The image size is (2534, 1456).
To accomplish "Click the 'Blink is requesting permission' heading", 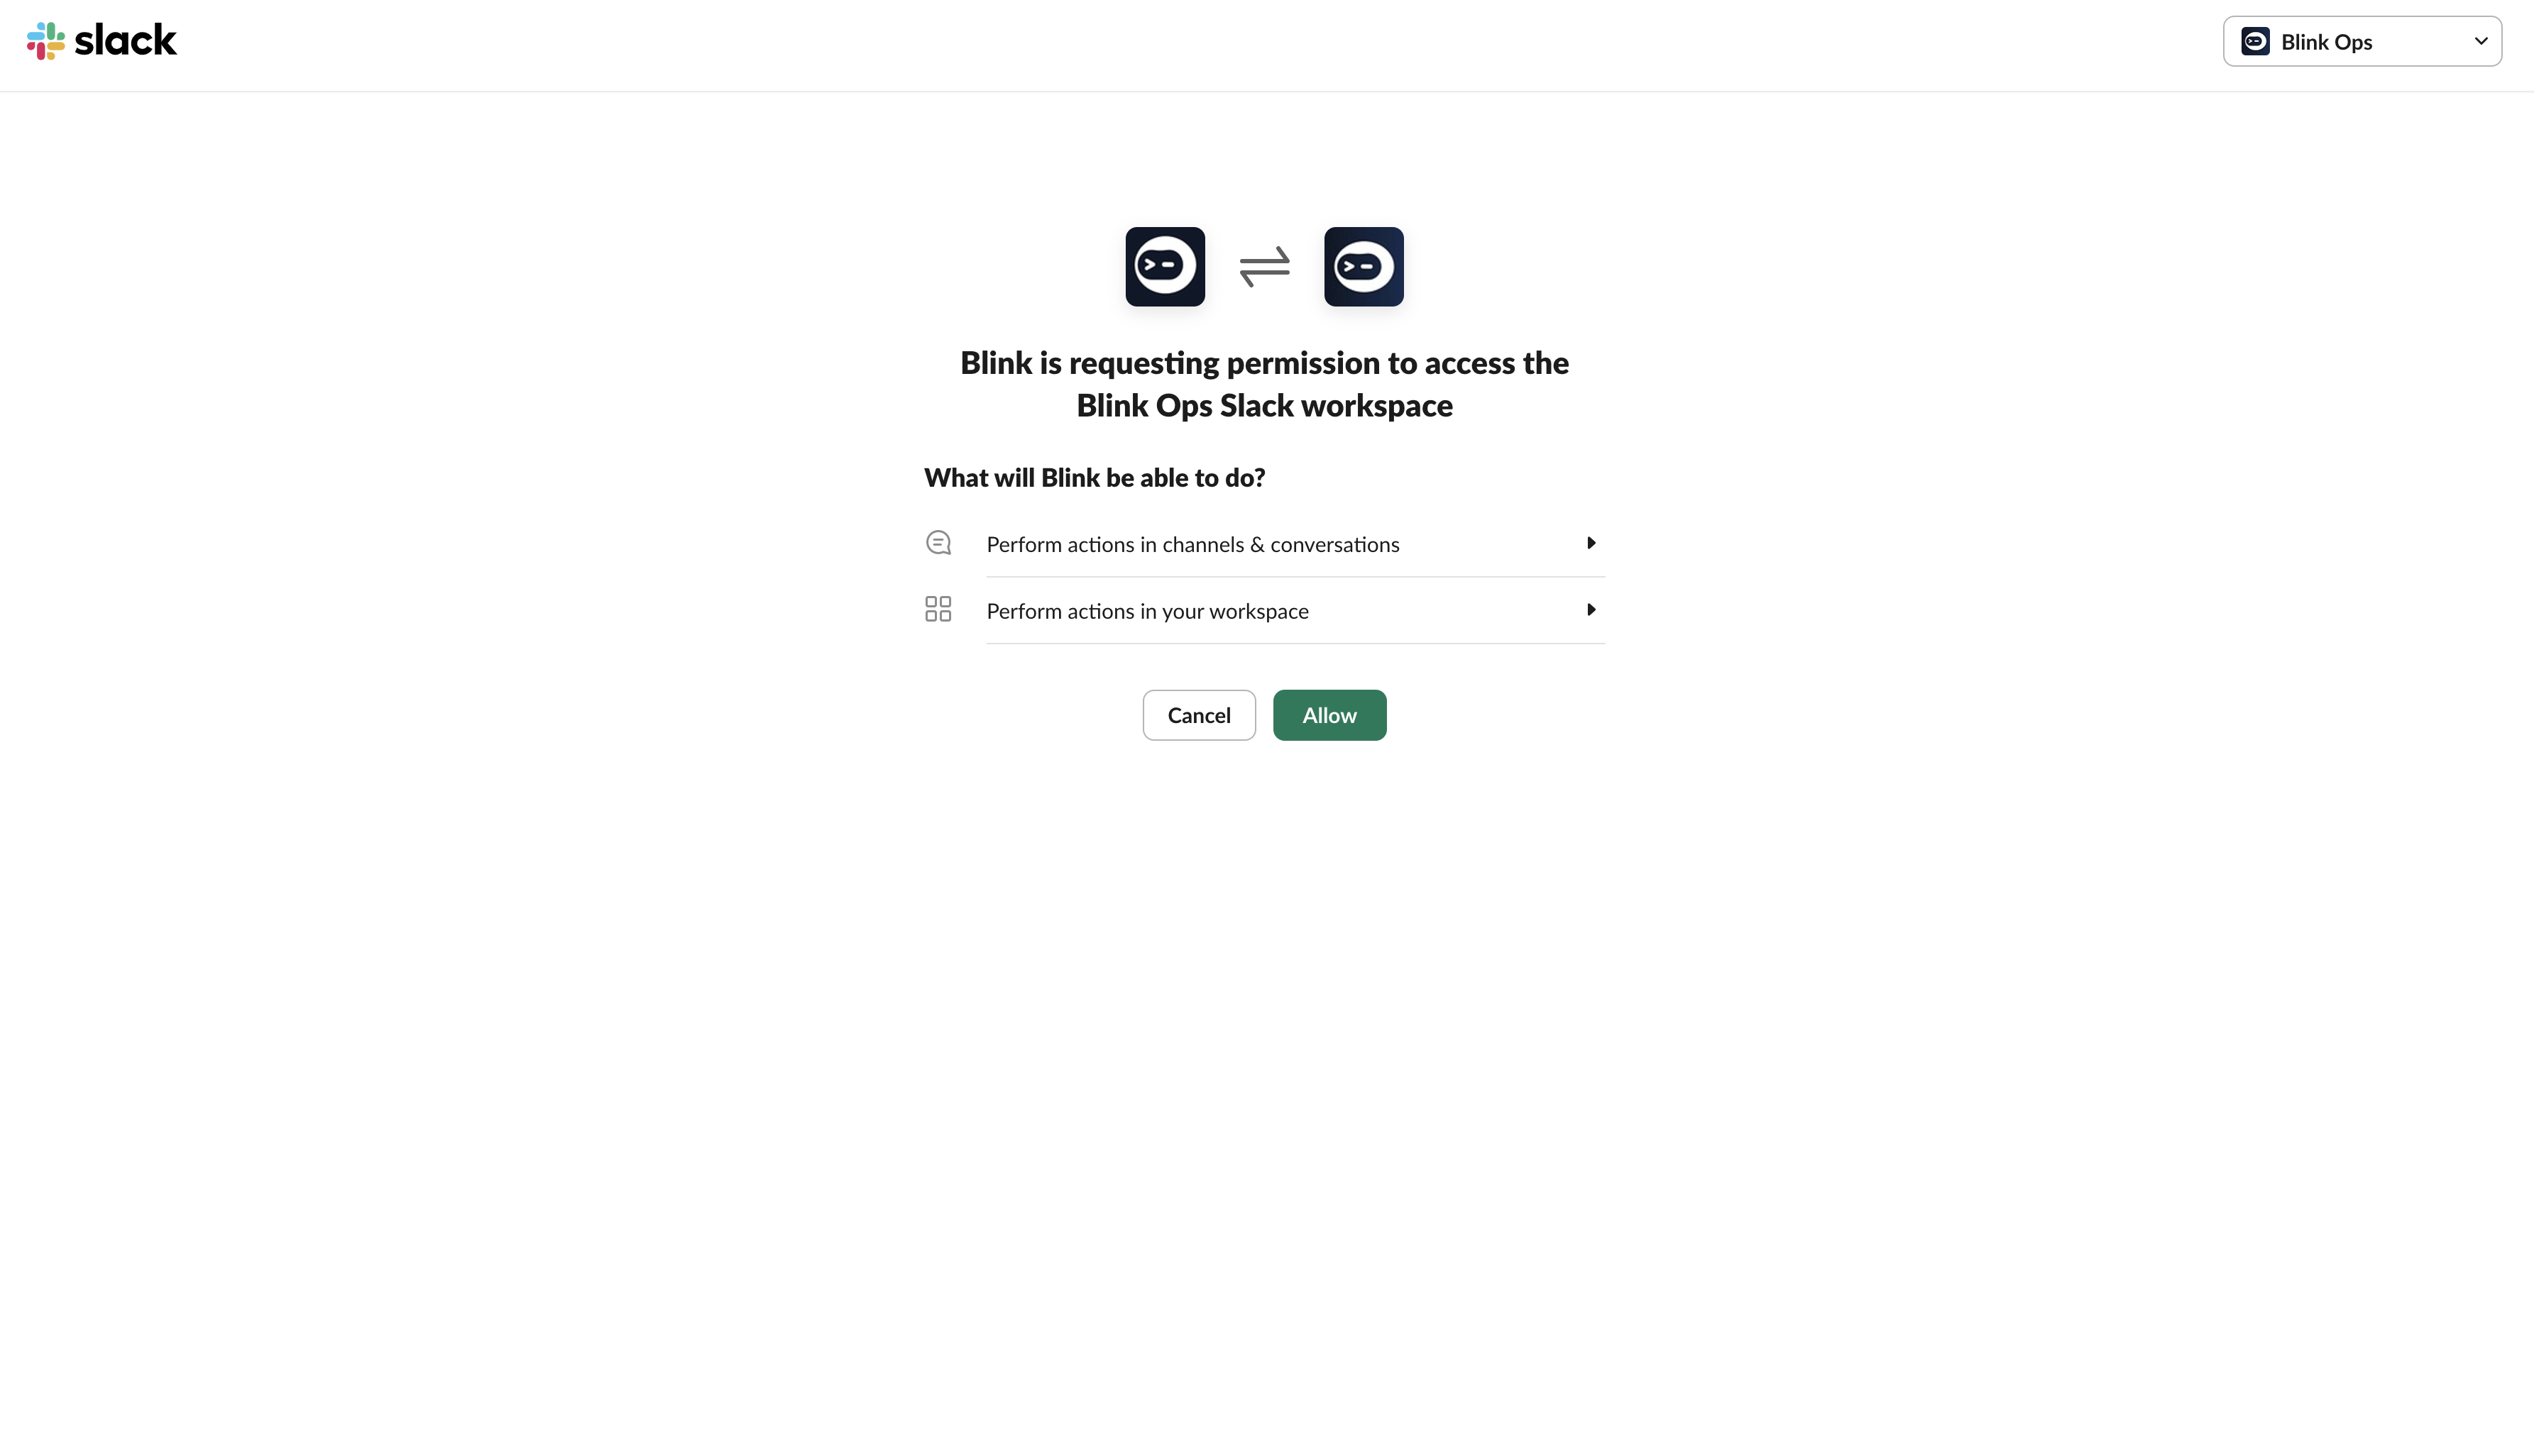I will tap(1264, 384).
